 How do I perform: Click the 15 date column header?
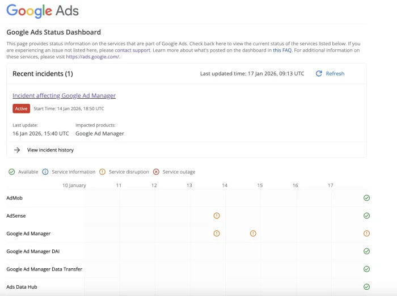260,185
